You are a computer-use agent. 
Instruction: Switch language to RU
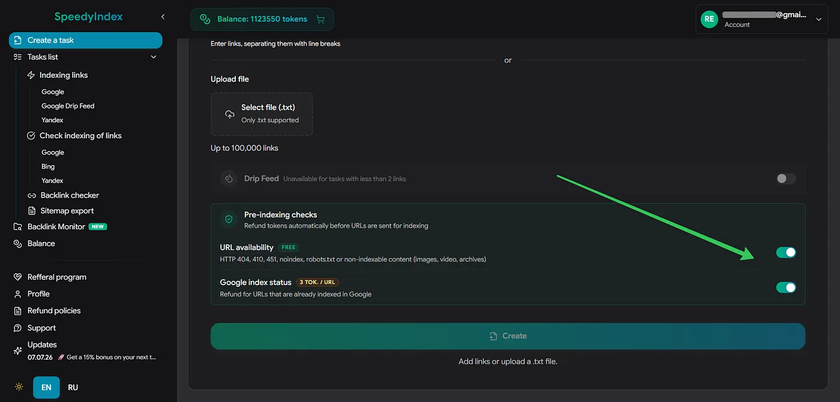point(73,388)
